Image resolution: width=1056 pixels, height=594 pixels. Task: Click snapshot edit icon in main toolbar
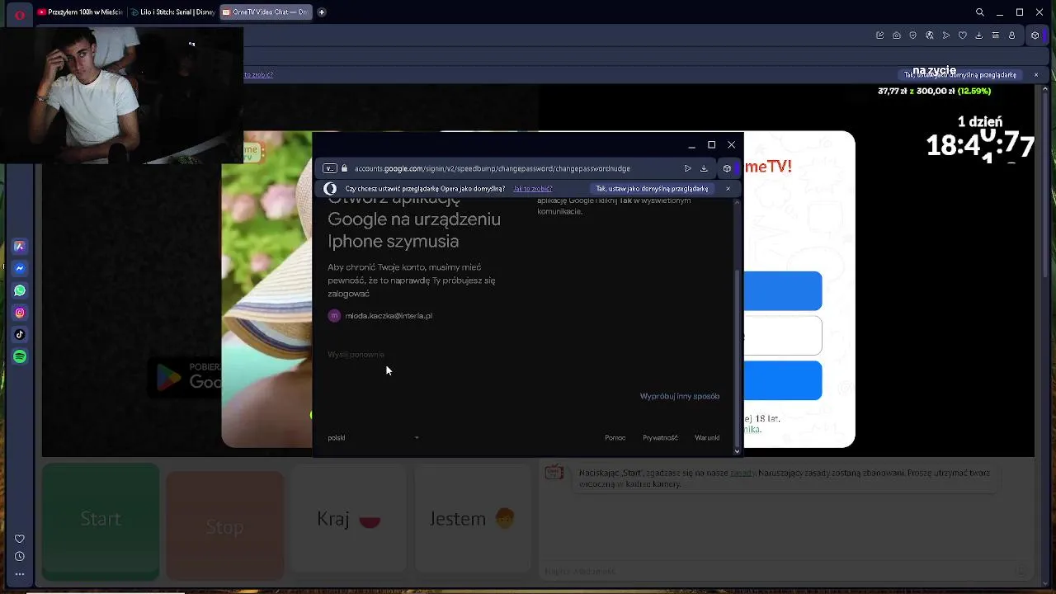[879, 35]
